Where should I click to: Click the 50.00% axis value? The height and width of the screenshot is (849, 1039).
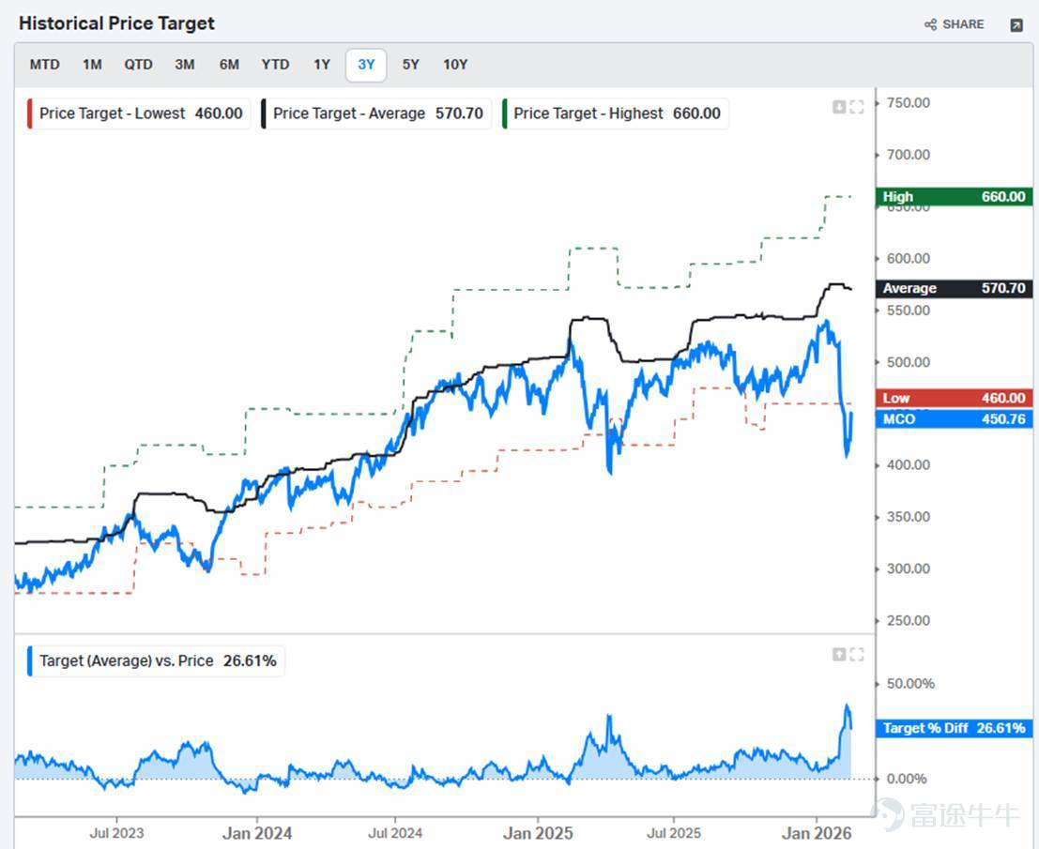pyautogui.click(x=911, y=684)
